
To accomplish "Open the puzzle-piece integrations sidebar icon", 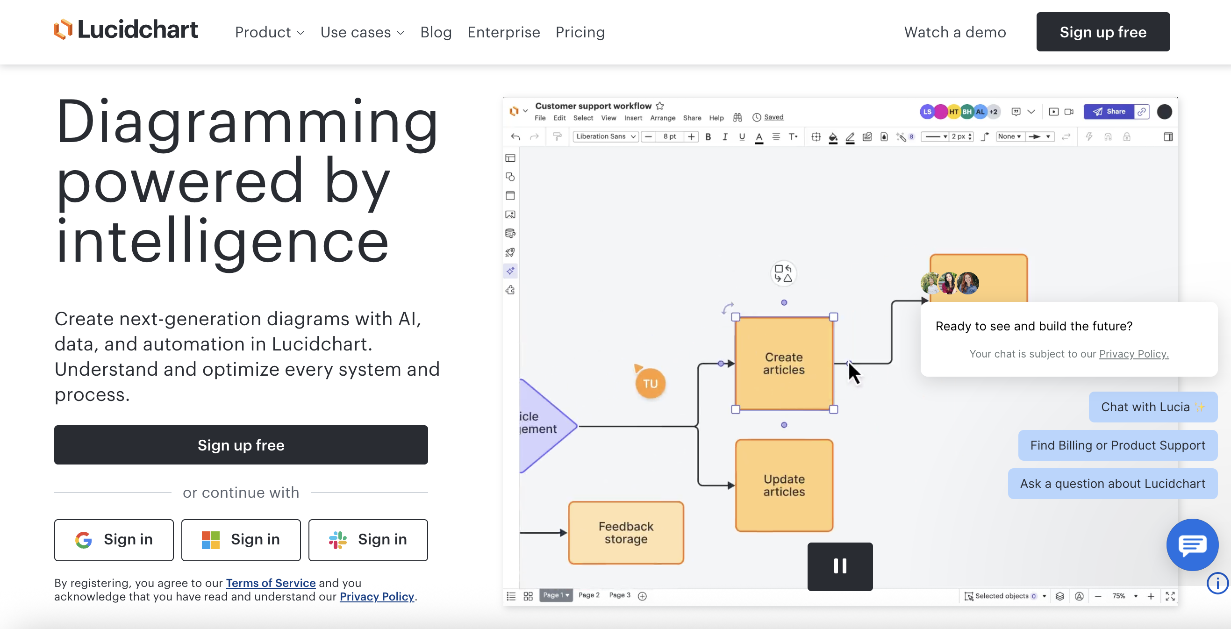I will point(510,290).
